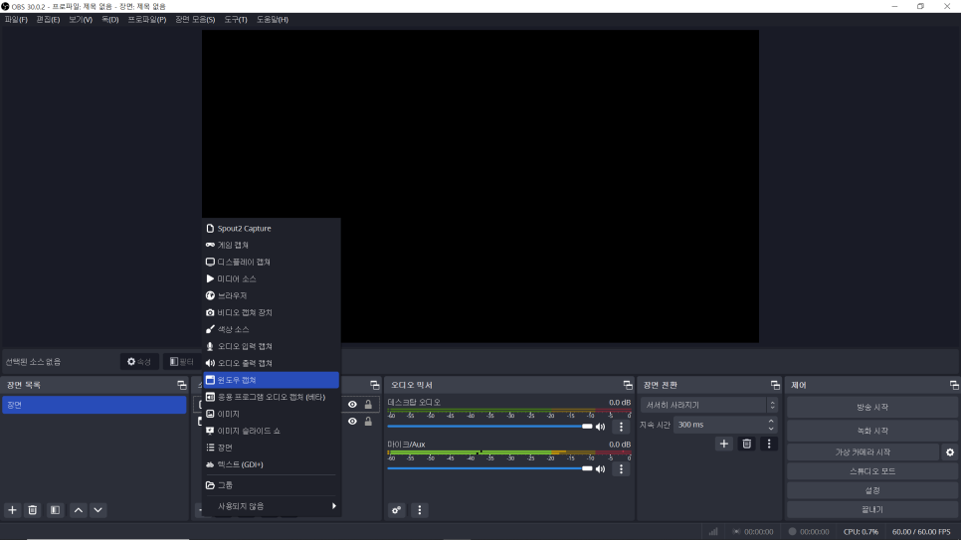The width and height of the screenshot is (961, 540).
Task: Pop out 오디오 믹서 dock
Action: coord(628,385)
